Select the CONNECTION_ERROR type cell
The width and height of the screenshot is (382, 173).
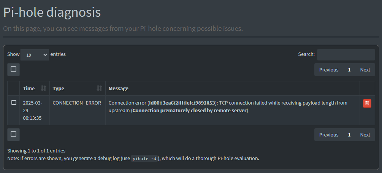77,103
